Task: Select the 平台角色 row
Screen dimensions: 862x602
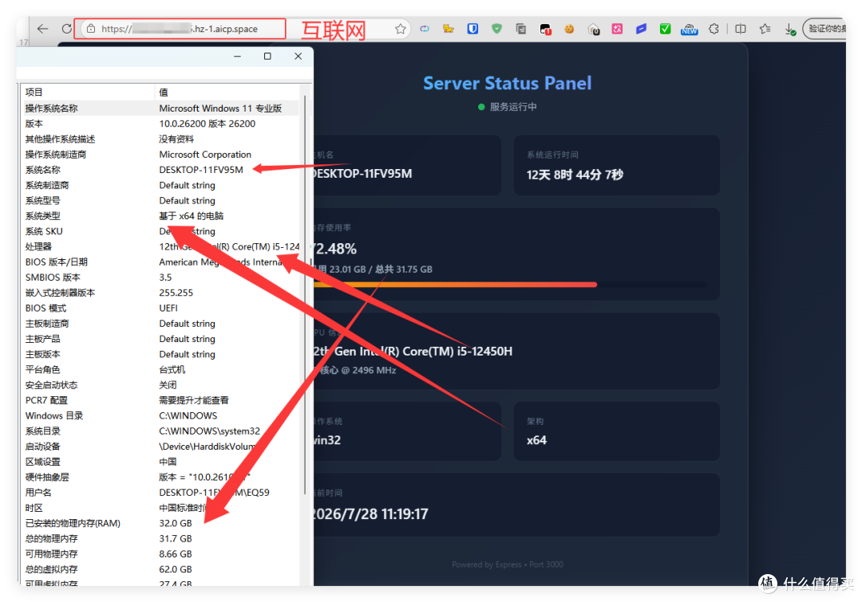Action: coord(160,370)
